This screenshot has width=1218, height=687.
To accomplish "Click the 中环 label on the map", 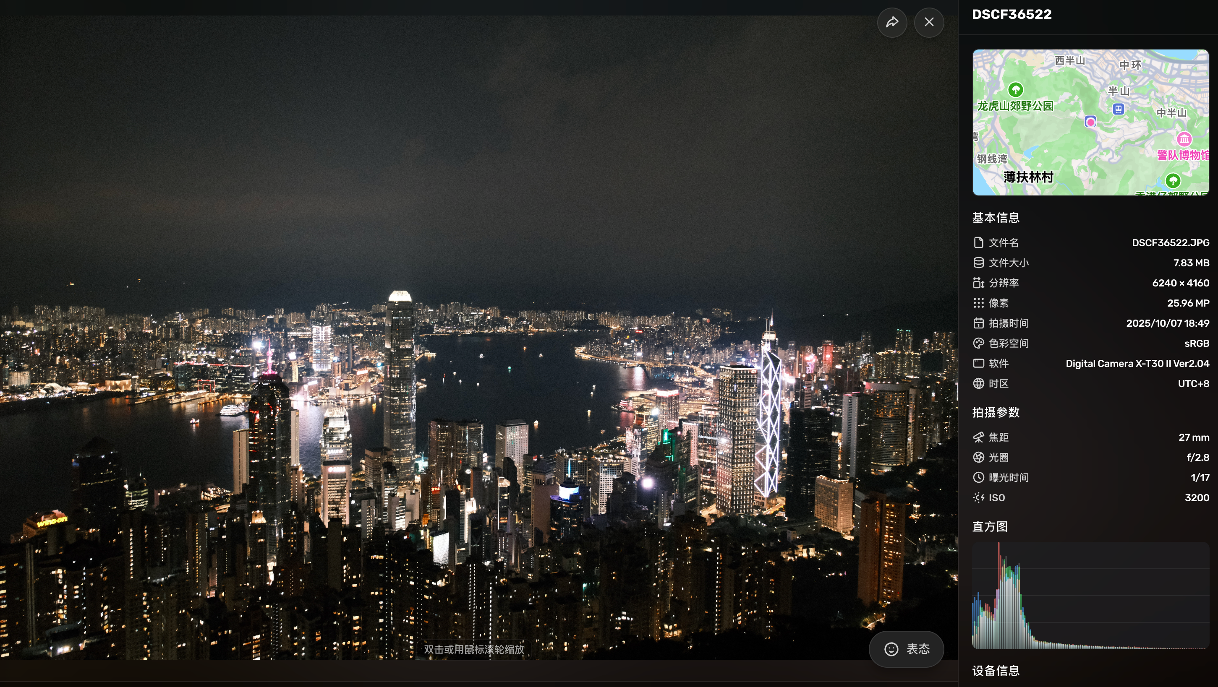I will coord(1130,65).
